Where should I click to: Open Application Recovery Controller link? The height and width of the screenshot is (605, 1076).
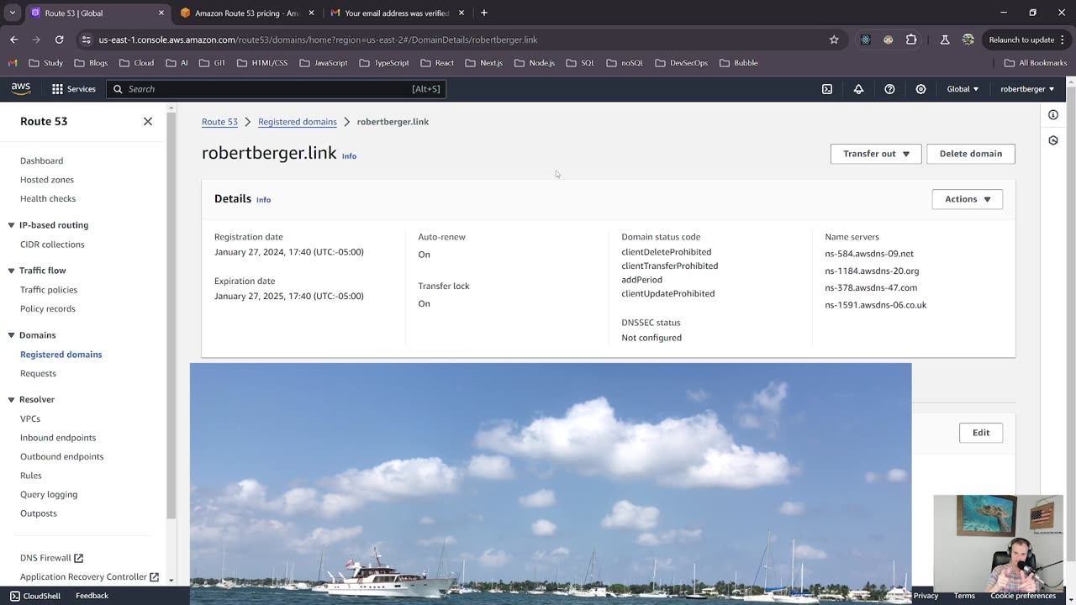89,577
